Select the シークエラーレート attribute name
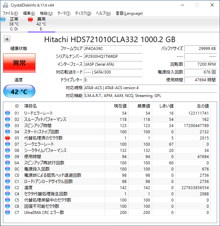Viewport: 220px width, 226px height. (x=39, y=144)
